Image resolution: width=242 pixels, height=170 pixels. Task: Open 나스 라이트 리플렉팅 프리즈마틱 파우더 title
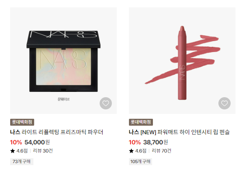point(57,132)
